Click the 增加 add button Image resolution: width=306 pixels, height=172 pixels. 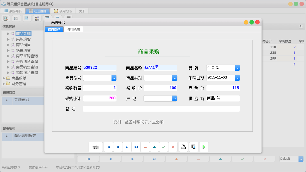(x=96, y=147)
